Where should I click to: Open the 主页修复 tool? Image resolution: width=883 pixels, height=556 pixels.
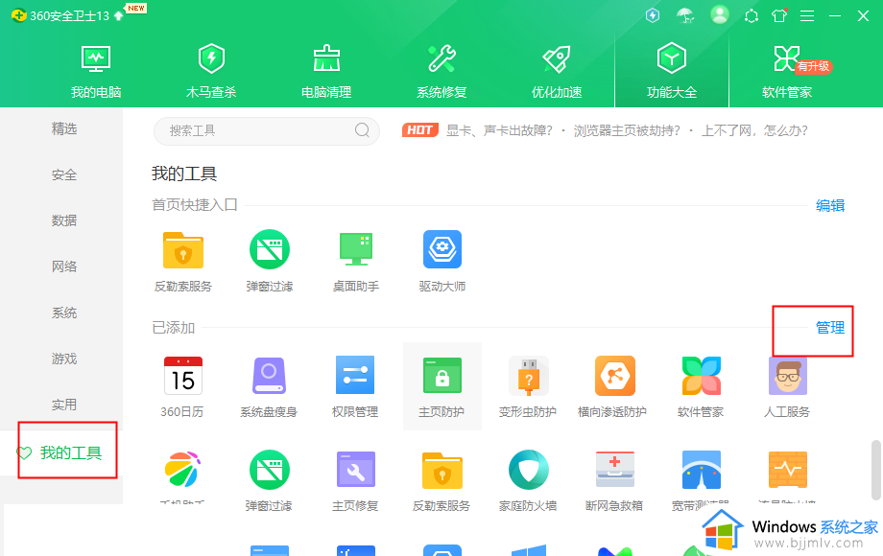click(x=355, y=480)
